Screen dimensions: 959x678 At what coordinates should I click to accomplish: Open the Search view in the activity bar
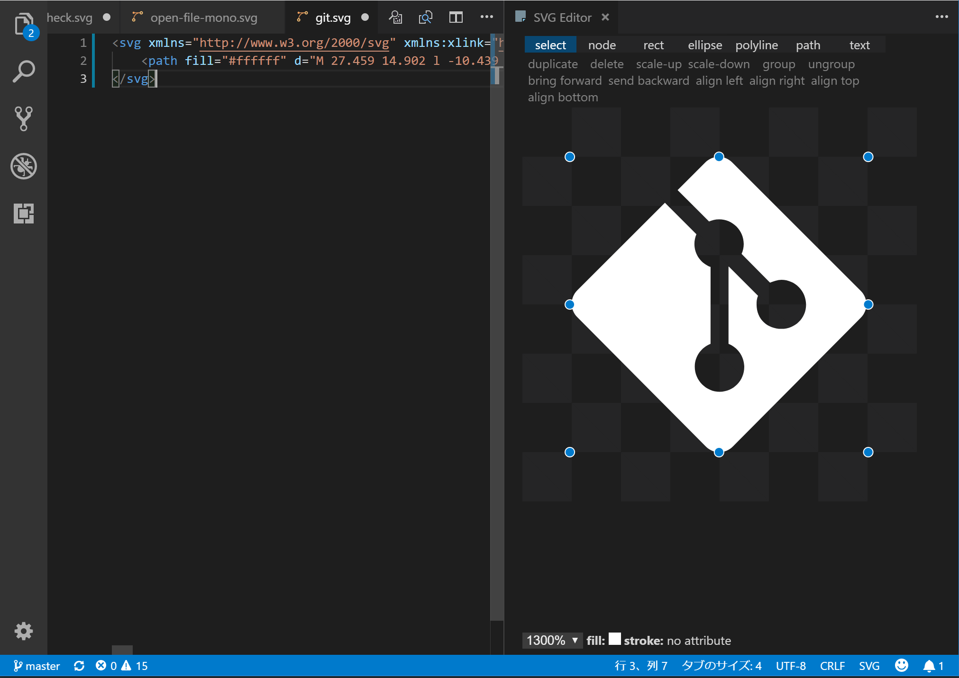point(23,71)
